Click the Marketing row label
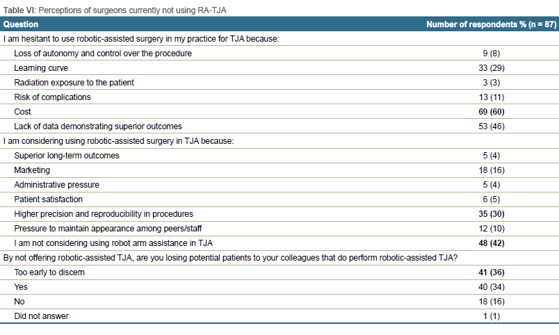Viewport: 559px width, 335px height. point(32,170)
